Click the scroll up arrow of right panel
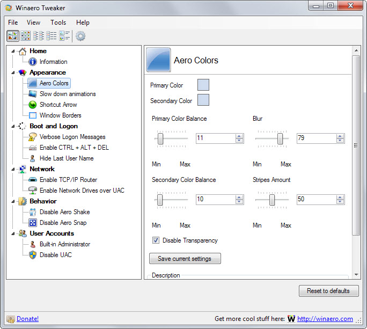 tap(356, 50)
